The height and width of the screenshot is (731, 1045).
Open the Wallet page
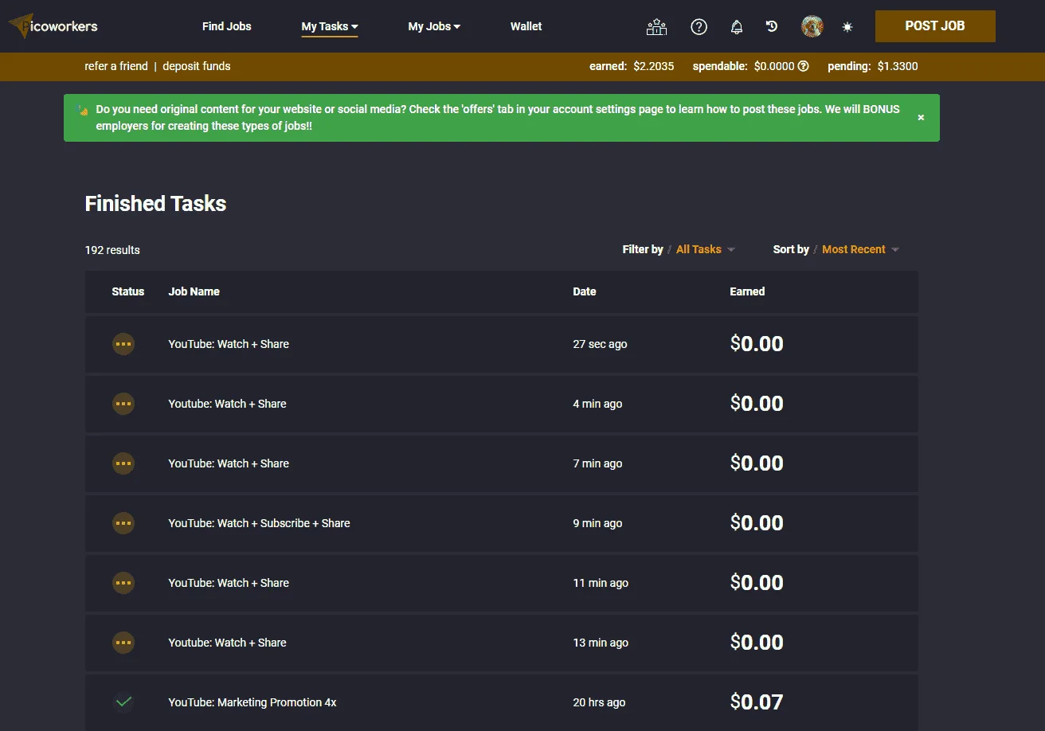(526, 26)
